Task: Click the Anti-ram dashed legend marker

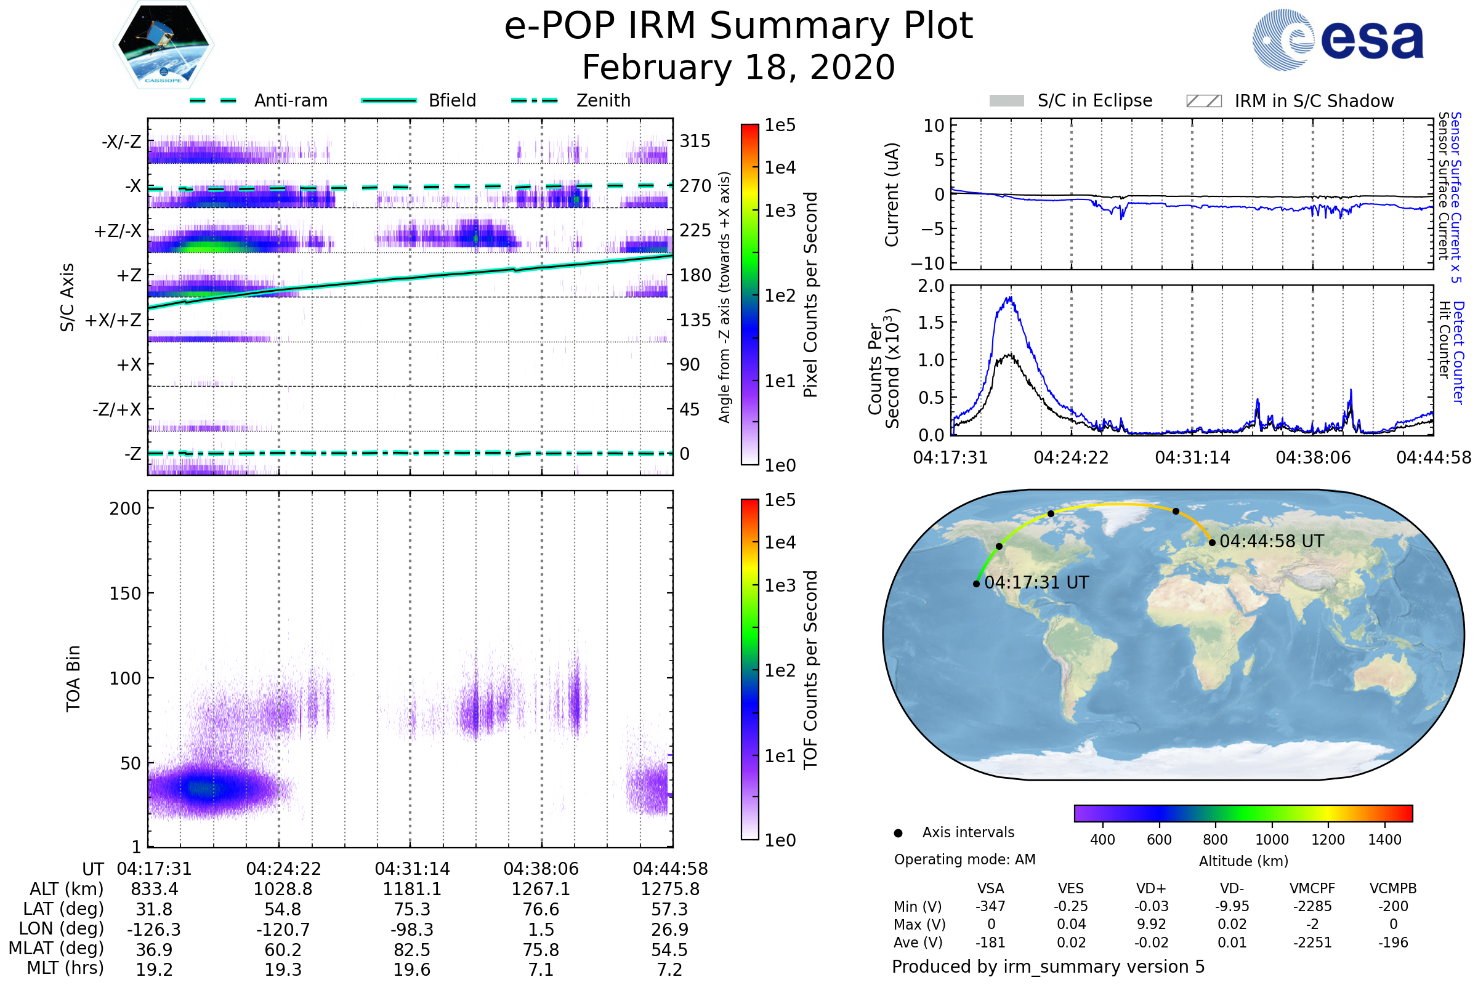Action: pyautogui.click(x=213, y=100)
